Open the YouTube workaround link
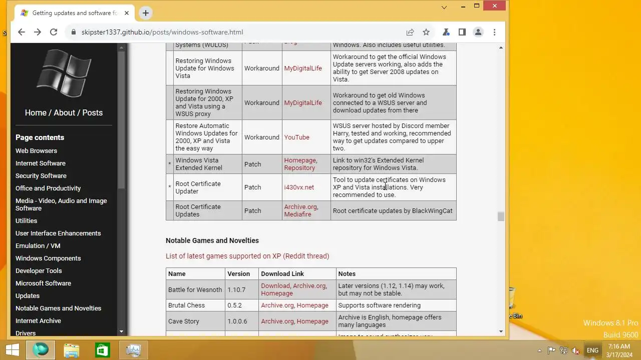This screenshot has width=641, height=360. 296,137
